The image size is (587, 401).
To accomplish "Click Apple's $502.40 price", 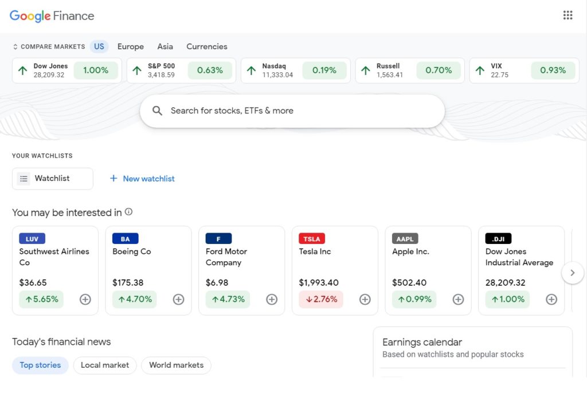I will 409,282.
